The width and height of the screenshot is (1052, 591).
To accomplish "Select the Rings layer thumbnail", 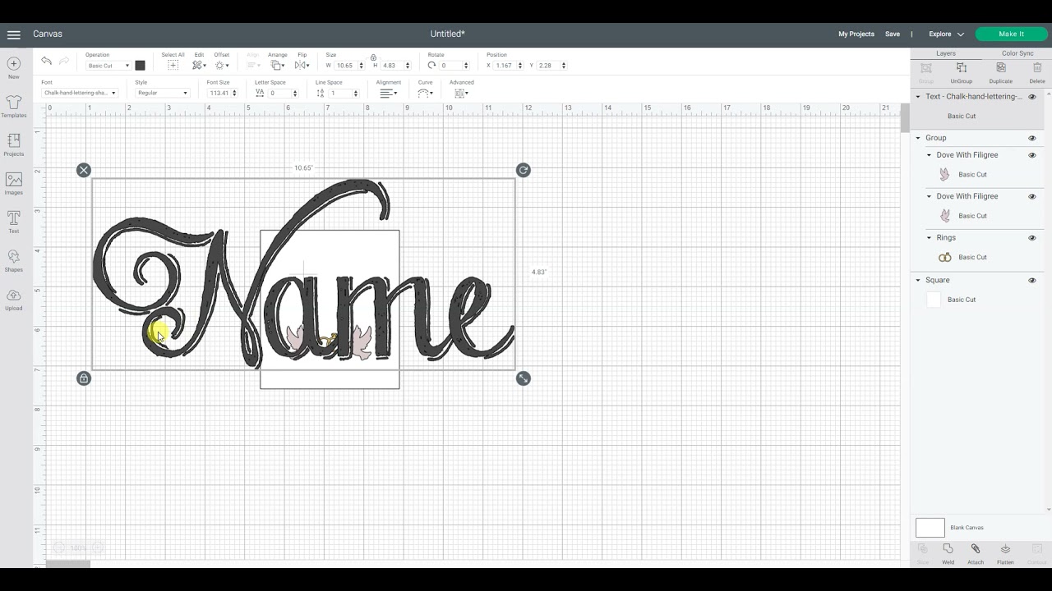I will (945, 258).
